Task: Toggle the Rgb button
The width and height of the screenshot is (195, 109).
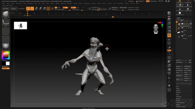Action: (x=65, y=8)
